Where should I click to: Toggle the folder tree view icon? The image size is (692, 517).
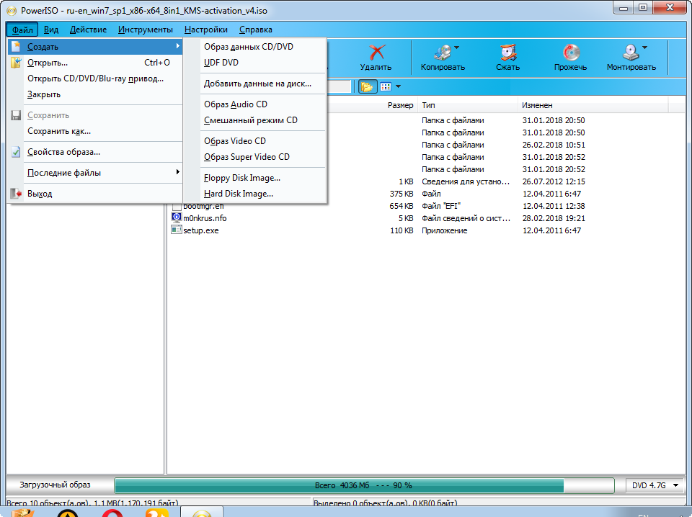pos(367,87)
